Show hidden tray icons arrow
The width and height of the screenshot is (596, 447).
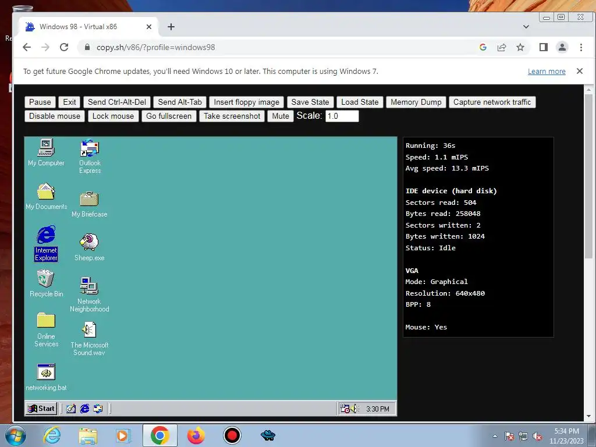coord(495,436)
